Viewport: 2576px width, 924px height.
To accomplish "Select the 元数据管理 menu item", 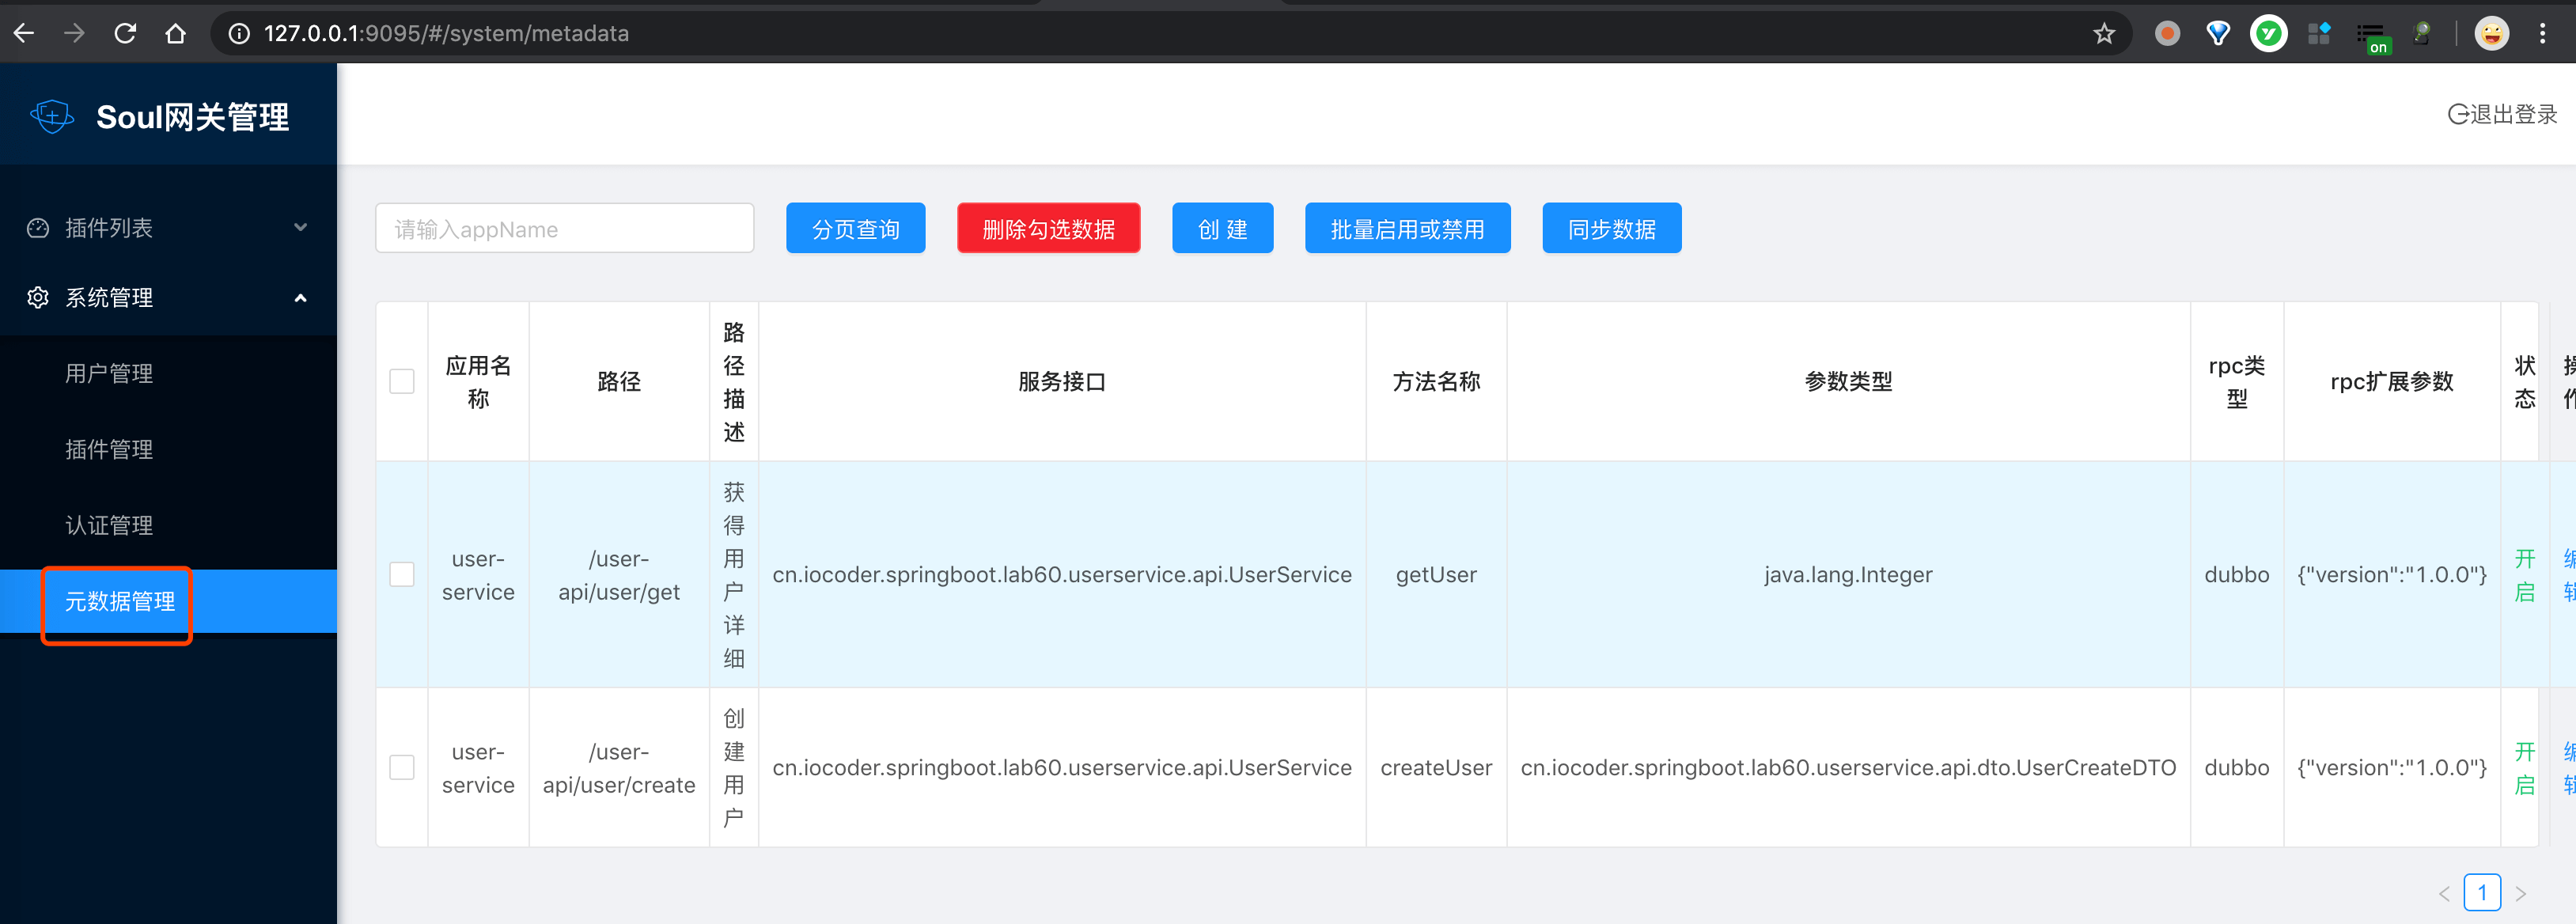I will pyautogui.click(x=117, y=603).
